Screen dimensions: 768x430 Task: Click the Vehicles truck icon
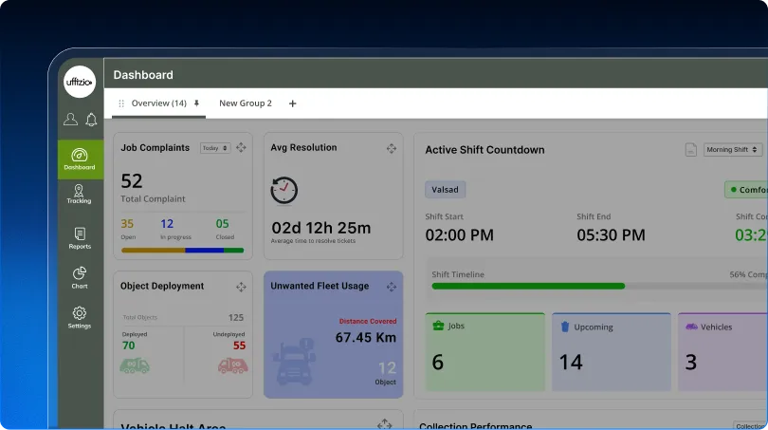click(691, 327)
